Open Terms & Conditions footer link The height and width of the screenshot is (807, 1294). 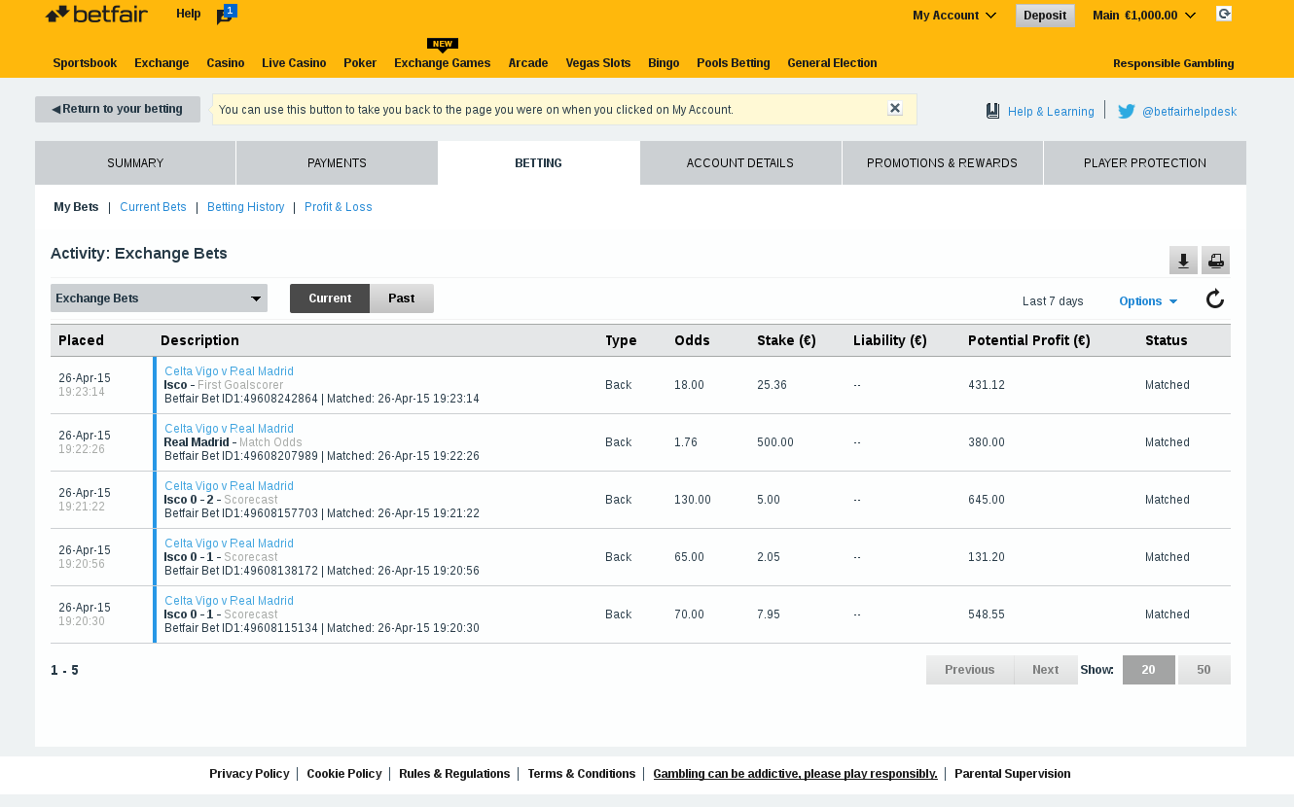pos(581,774)
